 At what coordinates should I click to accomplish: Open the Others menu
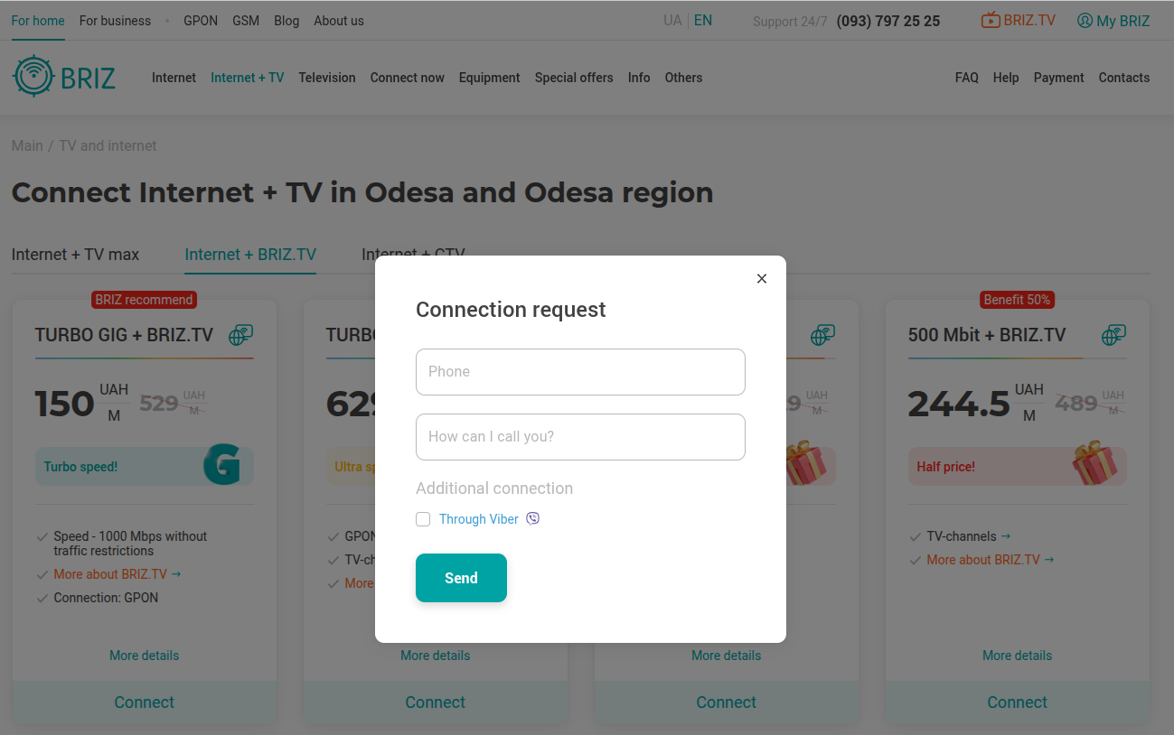(683, 78)
